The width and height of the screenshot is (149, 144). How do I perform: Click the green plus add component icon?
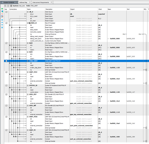(2, 9)
